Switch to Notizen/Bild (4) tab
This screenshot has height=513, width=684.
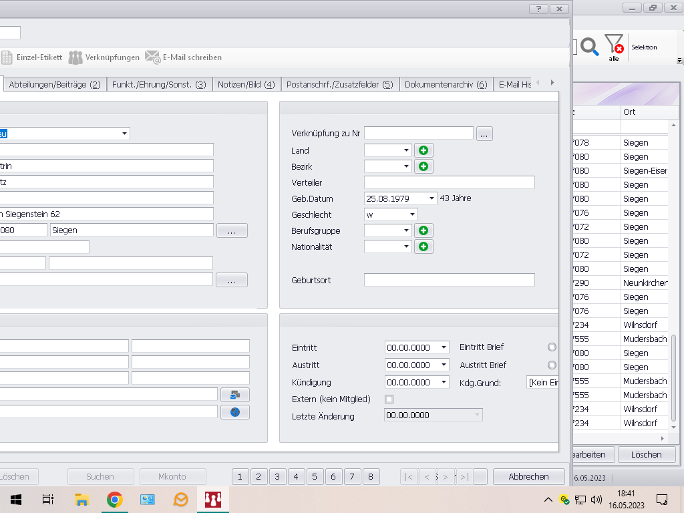pos(246,85)
